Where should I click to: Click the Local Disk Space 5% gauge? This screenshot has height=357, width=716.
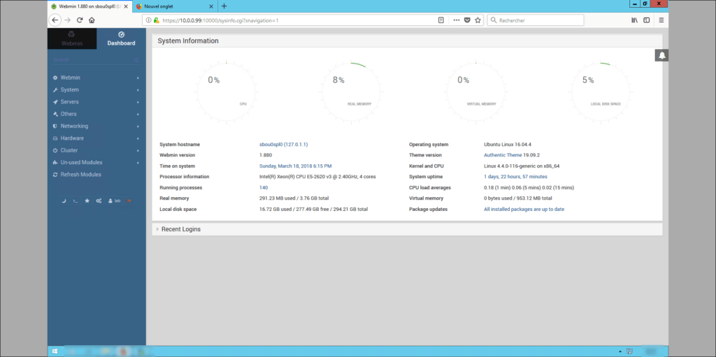601,92
